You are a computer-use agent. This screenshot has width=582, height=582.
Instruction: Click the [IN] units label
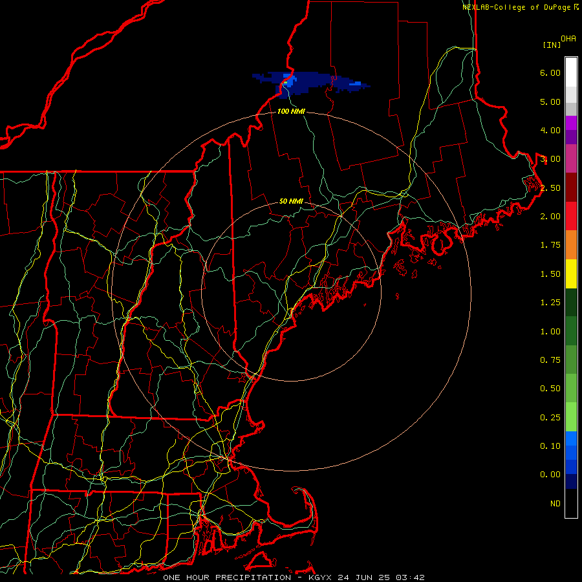pos(552,45)
